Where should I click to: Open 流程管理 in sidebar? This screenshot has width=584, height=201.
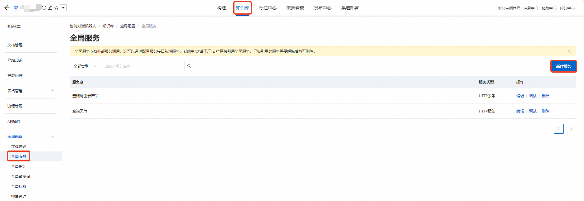tap(15, 106)
